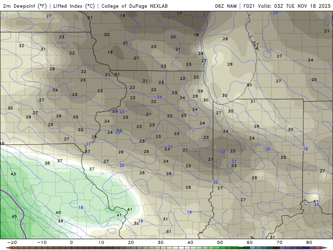
Task: Click the blue lifted index contour label 18
Action: click(81, 207)
